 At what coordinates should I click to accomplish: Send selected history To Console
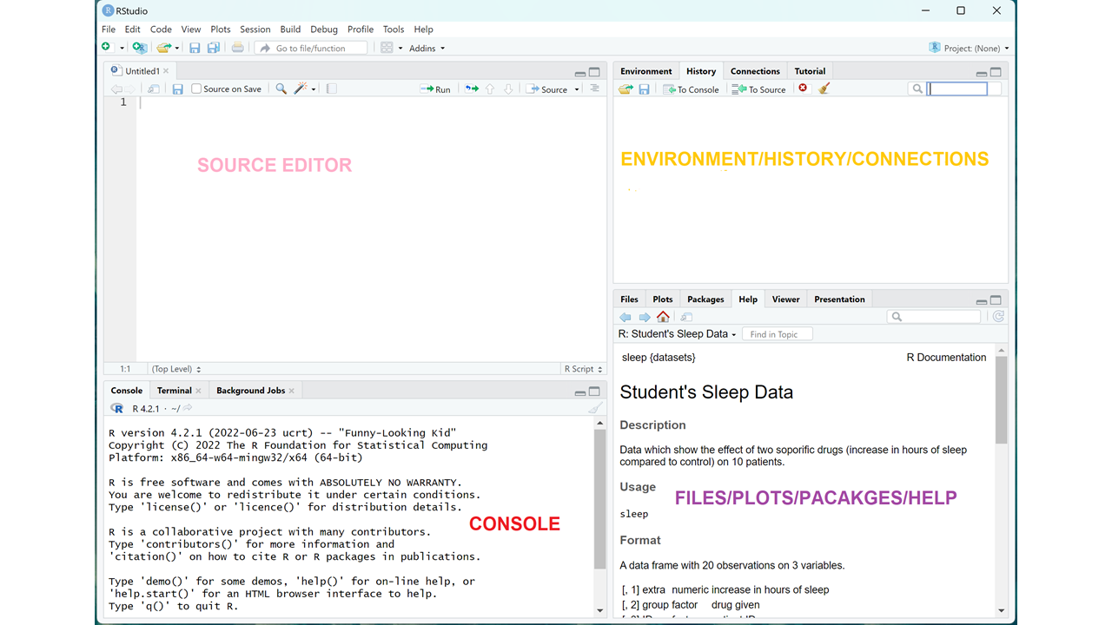point(692,89)
